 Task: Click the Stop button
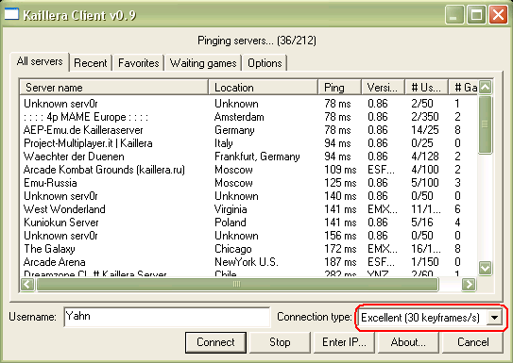(280, 342)
